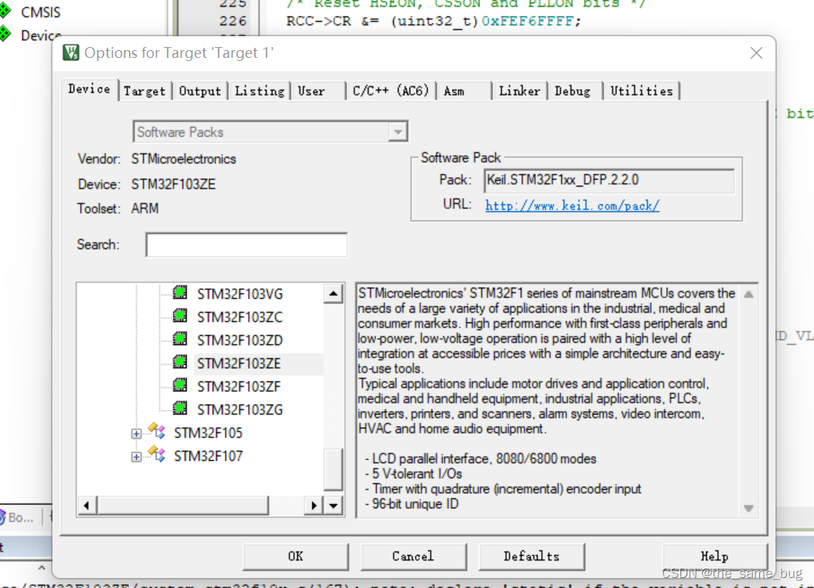Switch to the Target tab
The height and width of the screenshot is (588, 814).
click(144, 91)
